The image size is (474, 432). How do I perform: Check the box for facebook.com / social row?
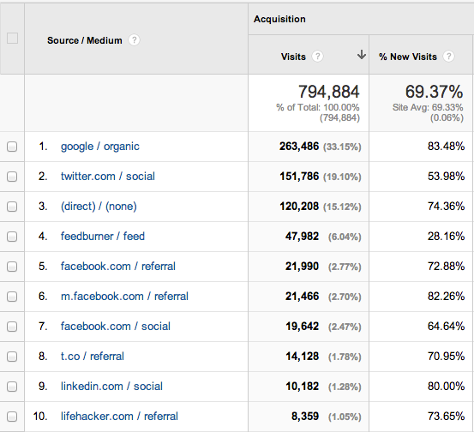(12, 327)
